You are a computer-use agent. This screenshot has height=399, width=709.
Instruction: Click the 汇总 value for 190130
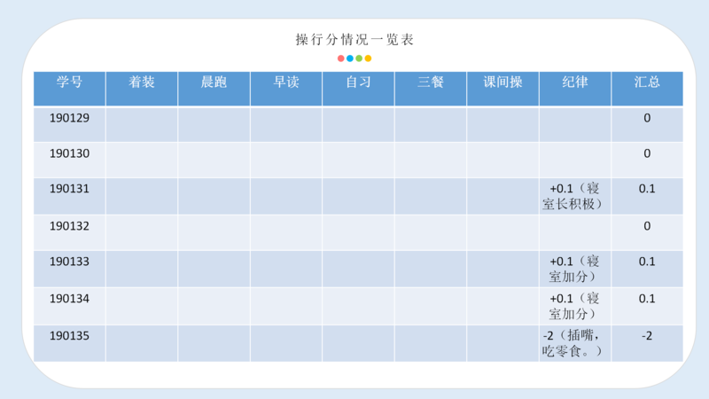click(x=647, y=153)
